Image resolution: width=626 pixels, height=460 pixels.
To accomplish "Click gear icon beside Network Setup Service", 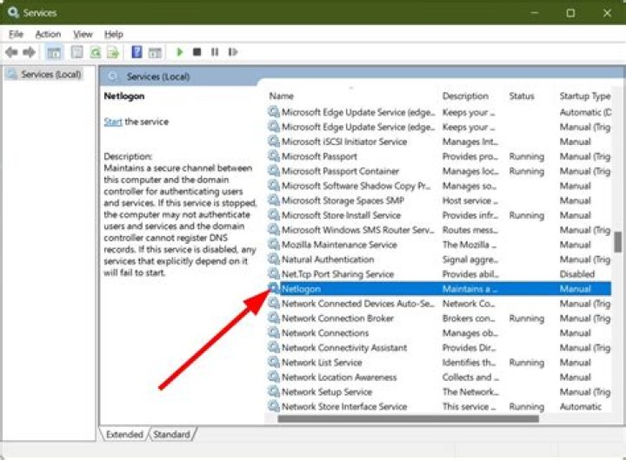I will click(x=274, y=391).
